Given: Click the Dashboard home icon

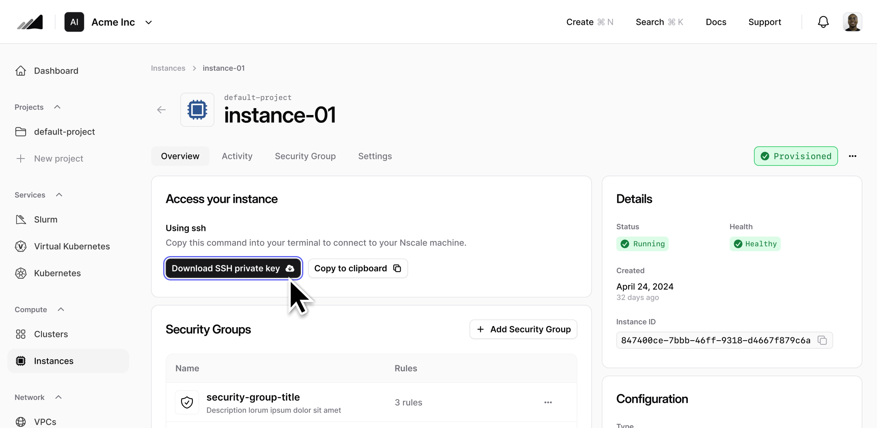Looking at the screenshot, I should (21, 71).
